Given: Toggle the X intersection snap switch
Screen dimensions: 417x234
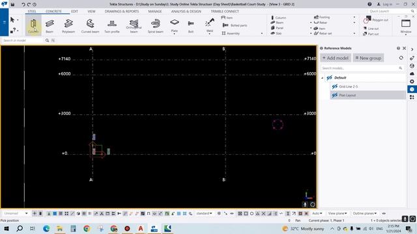Looking at the screenshot, I should point(263,213).
